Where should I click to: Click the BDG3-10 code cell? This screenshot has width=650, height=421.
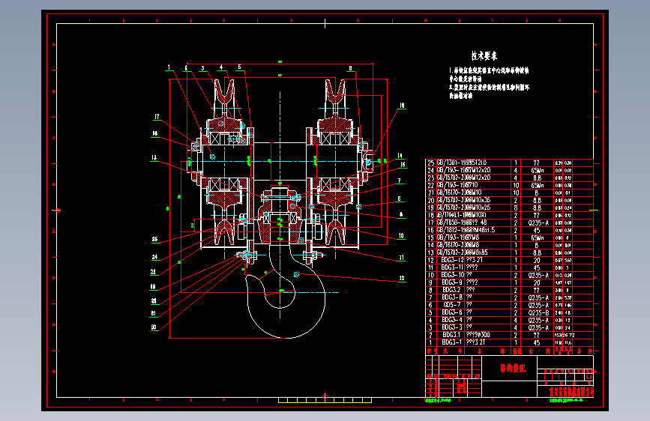pyautogui.click(x=453, y=275)
